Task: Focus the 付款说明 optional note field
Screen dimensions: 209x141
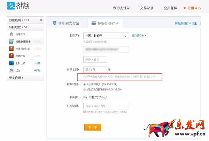Action: tap(106, 106)
